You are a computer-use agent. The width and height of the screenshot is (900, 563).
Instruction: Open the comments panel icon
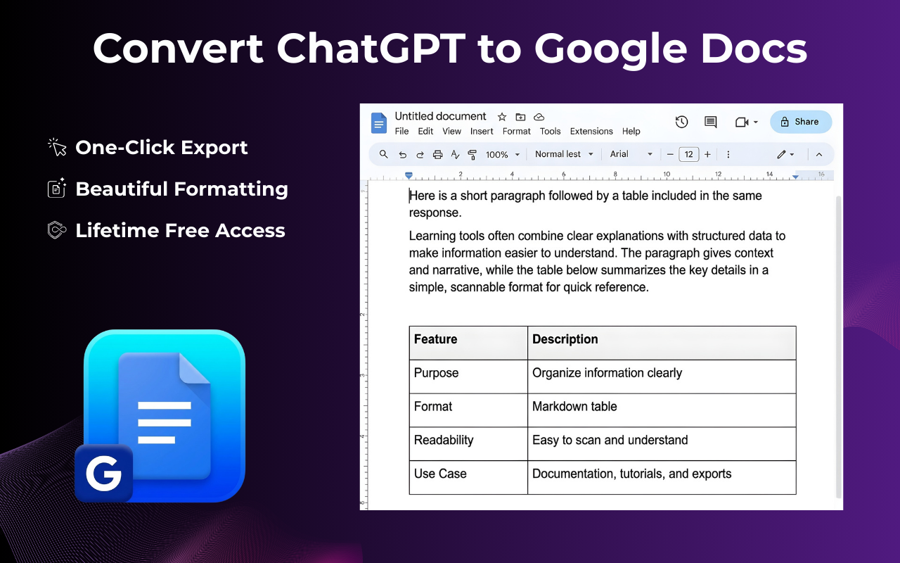click(709, 122)
